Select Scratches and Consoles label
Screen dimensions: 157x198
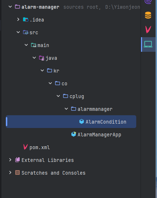tap(54, 173)
